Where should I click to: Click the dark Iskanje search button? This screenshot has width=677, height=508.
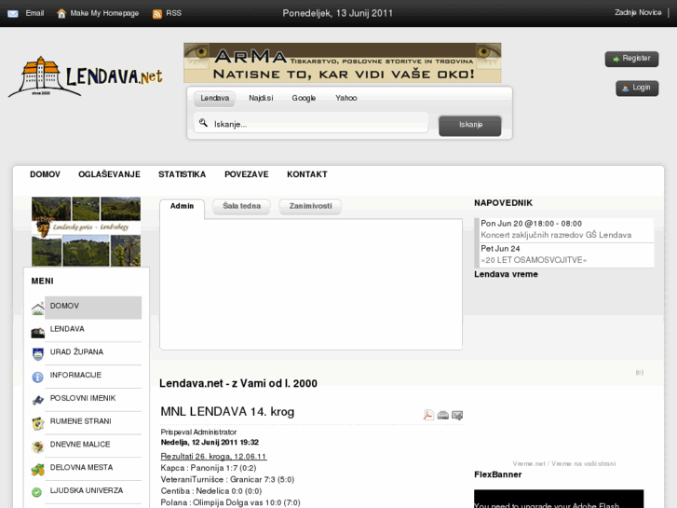point(469,126)
